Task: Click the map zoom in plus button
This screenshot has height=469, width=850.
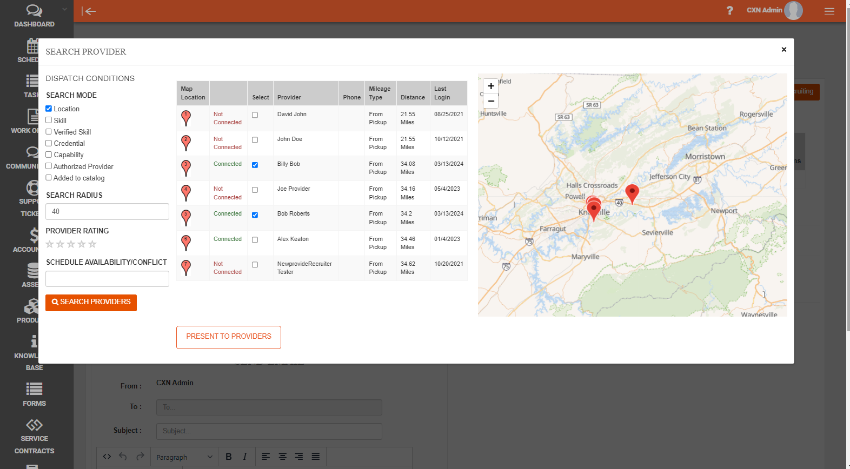Action: coord(490,86)
